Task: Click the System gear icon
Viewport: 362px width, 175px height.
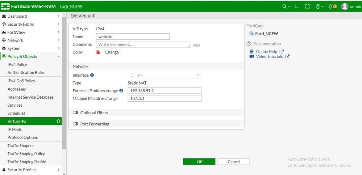Action: (x=4, y=48)
